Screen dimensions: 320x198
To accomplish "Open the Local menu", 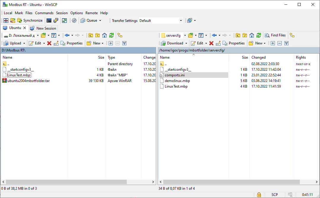I will point(8,13).
